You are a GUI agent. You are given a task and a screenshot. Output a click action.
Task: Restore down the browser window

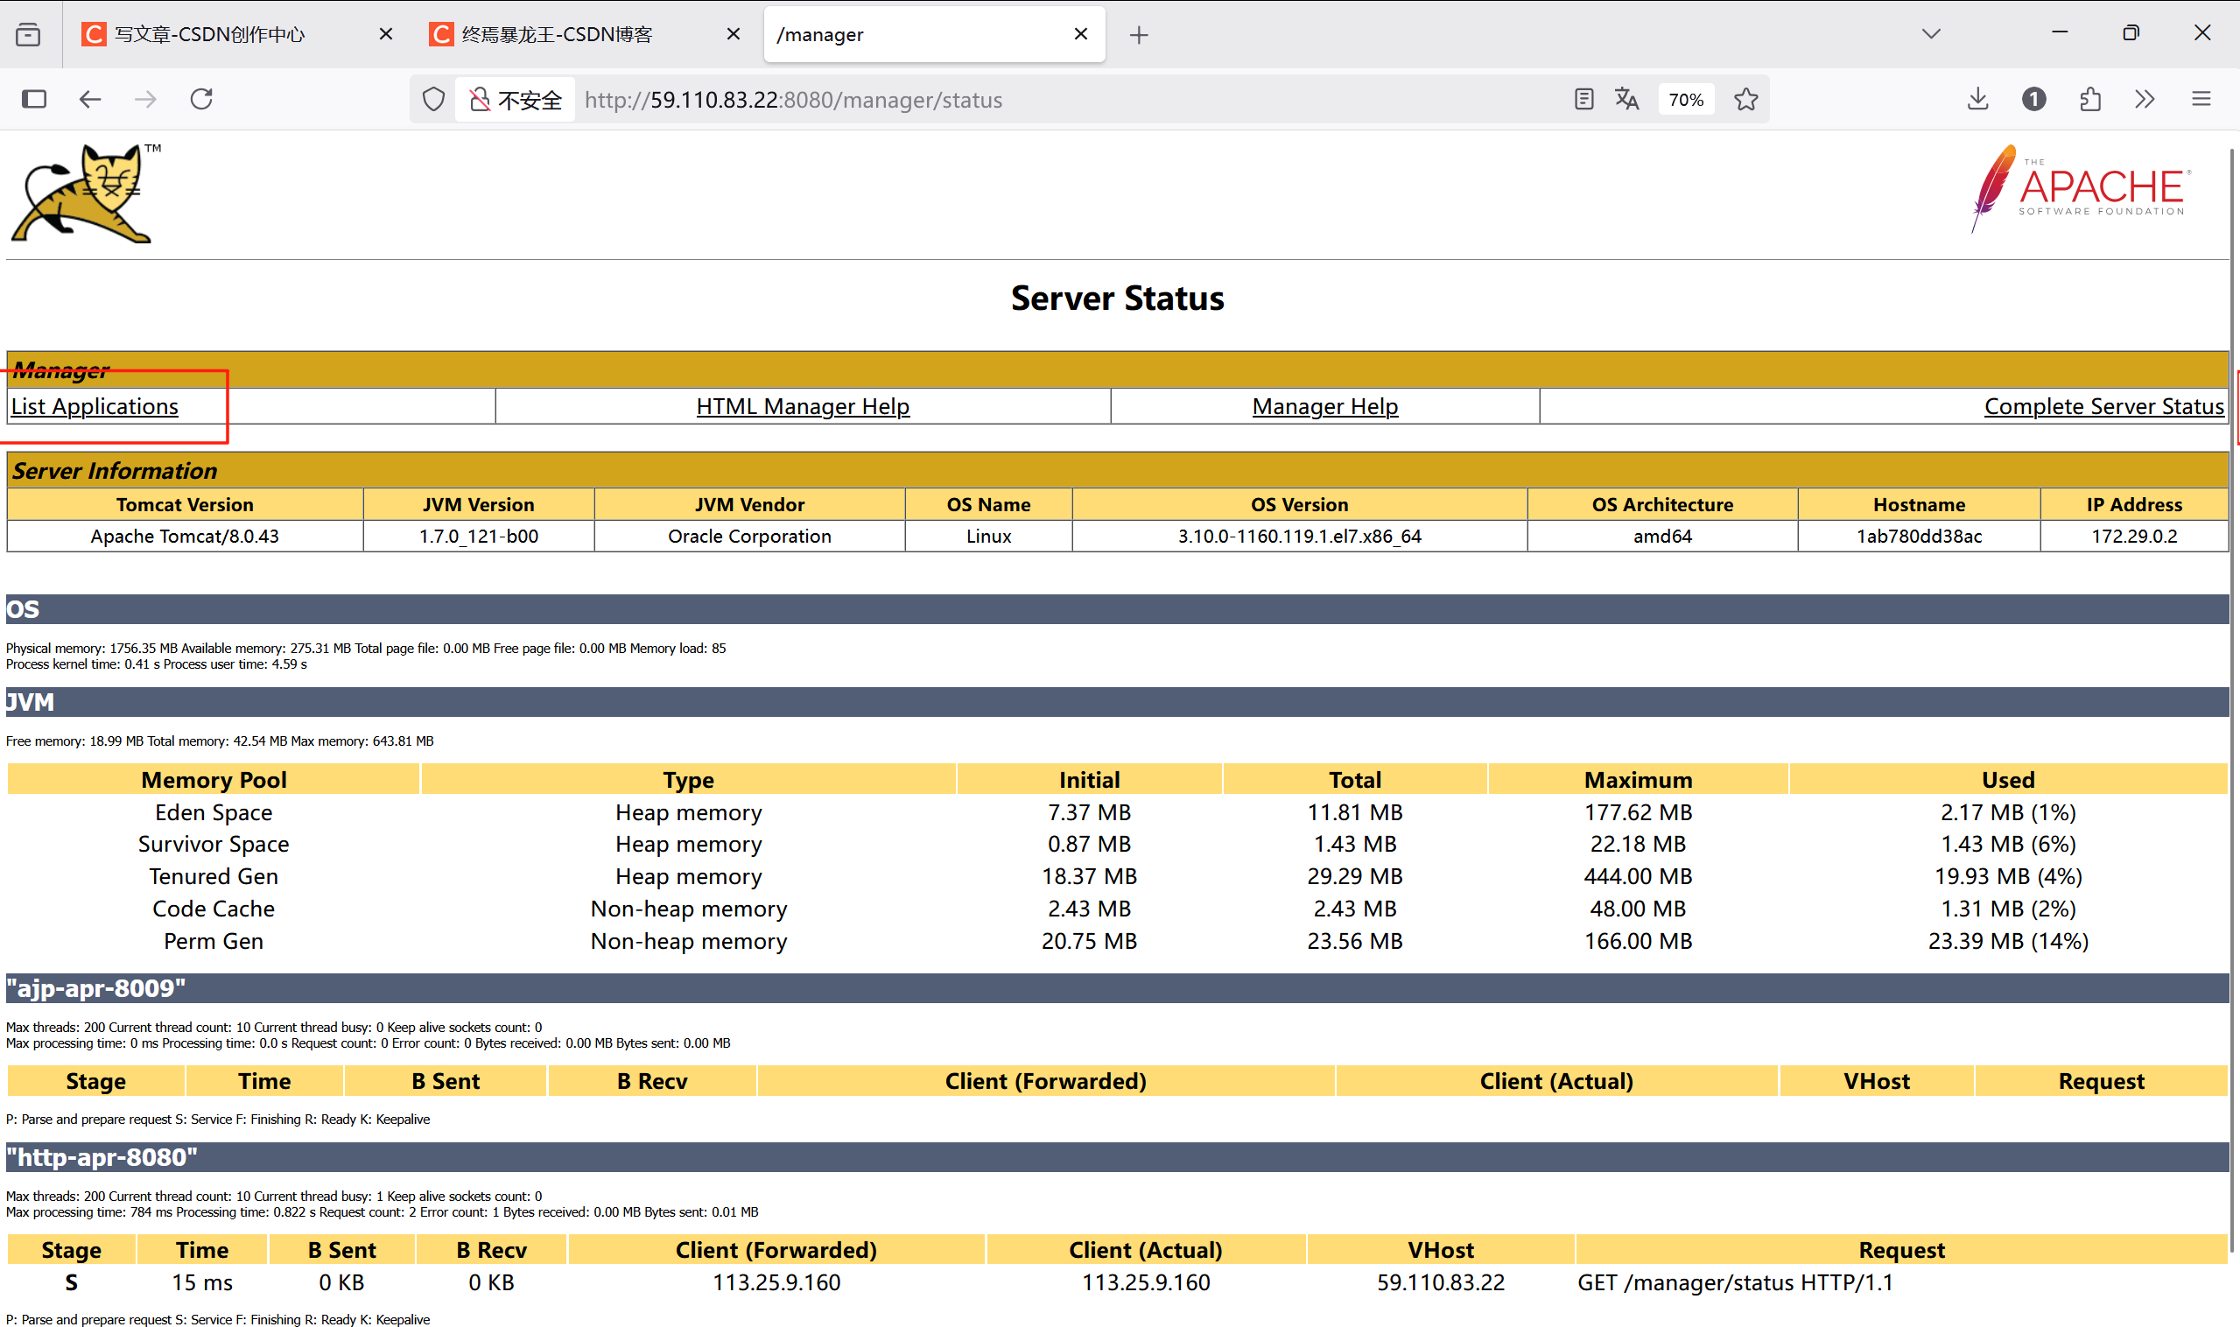[x=2130, y=33]
